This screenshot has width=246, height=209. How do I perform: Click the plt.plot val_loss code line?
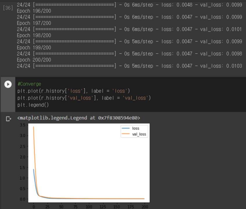pyautogui.click(x=84, y=98)
